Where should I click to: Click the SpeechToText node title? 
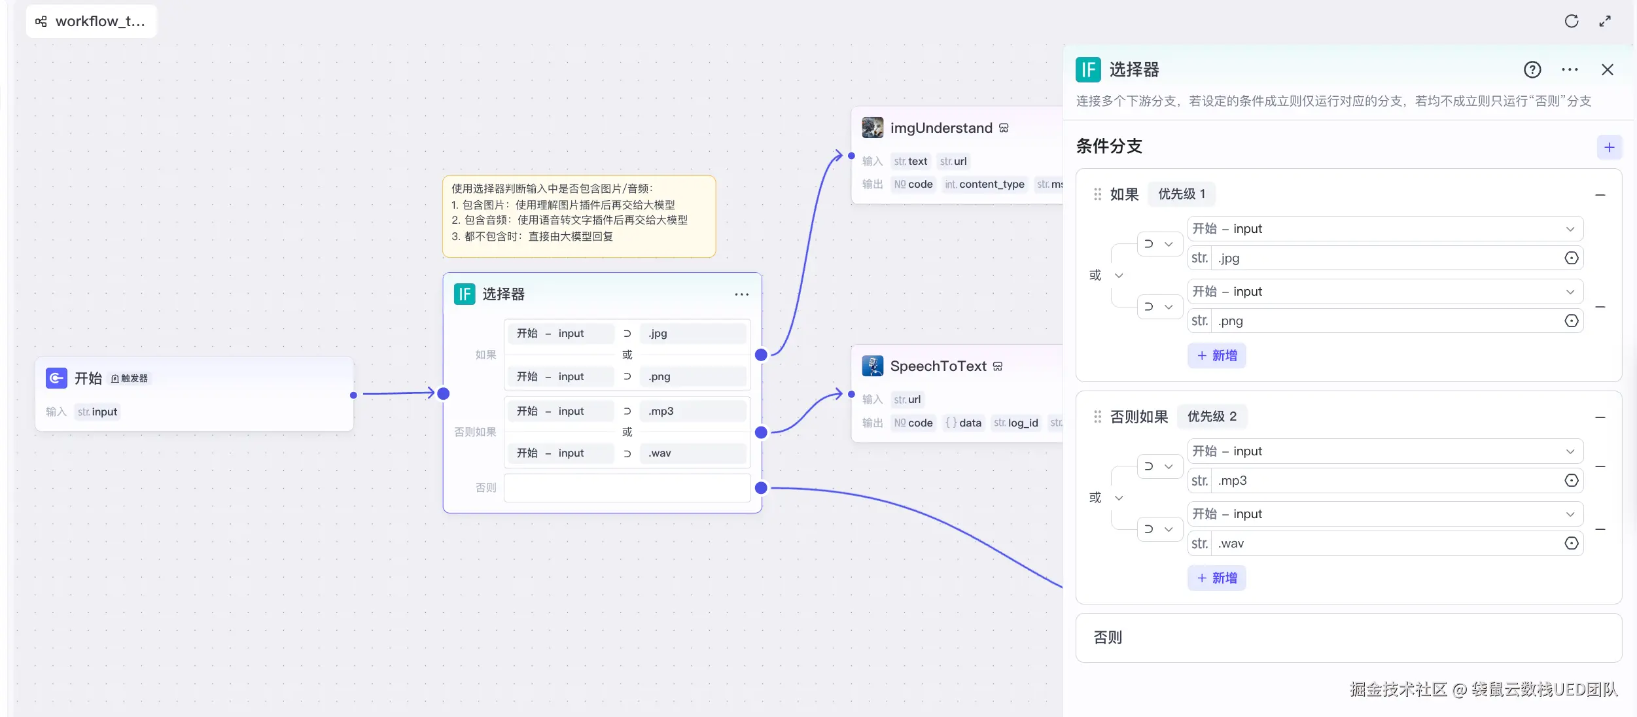938,366
